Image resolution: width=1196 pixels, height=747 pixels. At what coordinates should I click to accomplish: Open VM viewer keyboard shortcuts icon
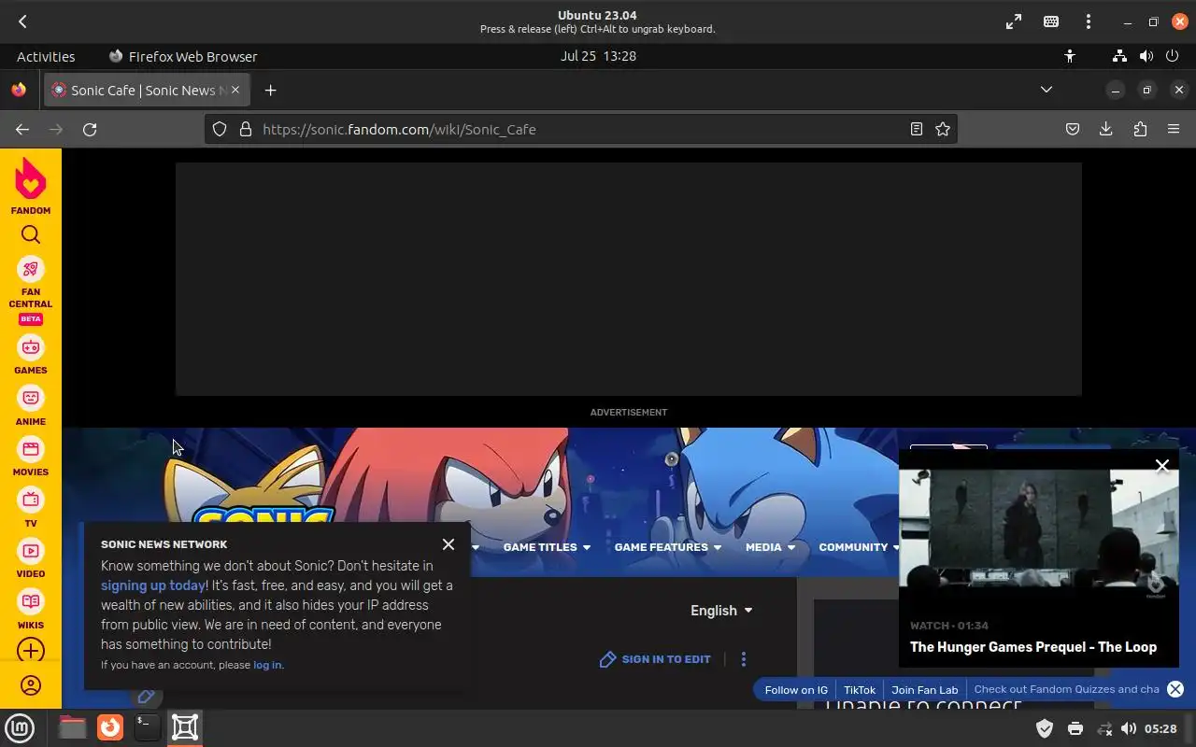[x=1051, y=21]
